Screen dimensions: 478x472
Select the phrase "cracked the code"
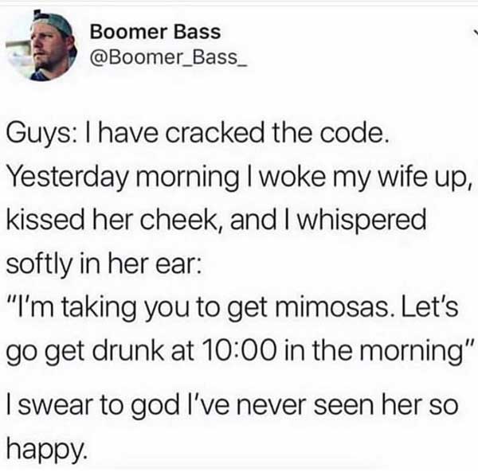[x=276, y=132]
